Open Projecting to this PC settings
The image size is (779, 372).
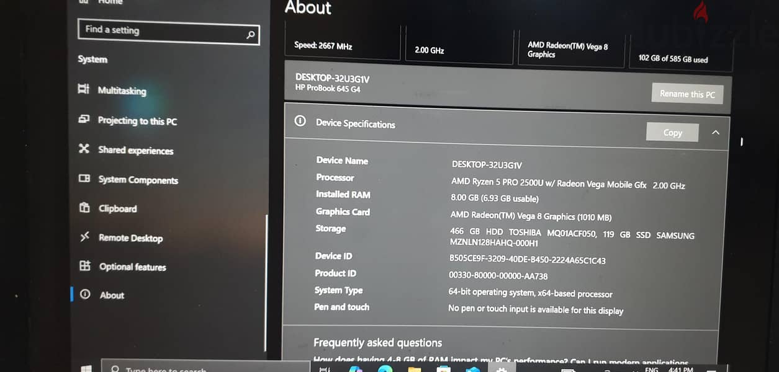pos(137,121)
